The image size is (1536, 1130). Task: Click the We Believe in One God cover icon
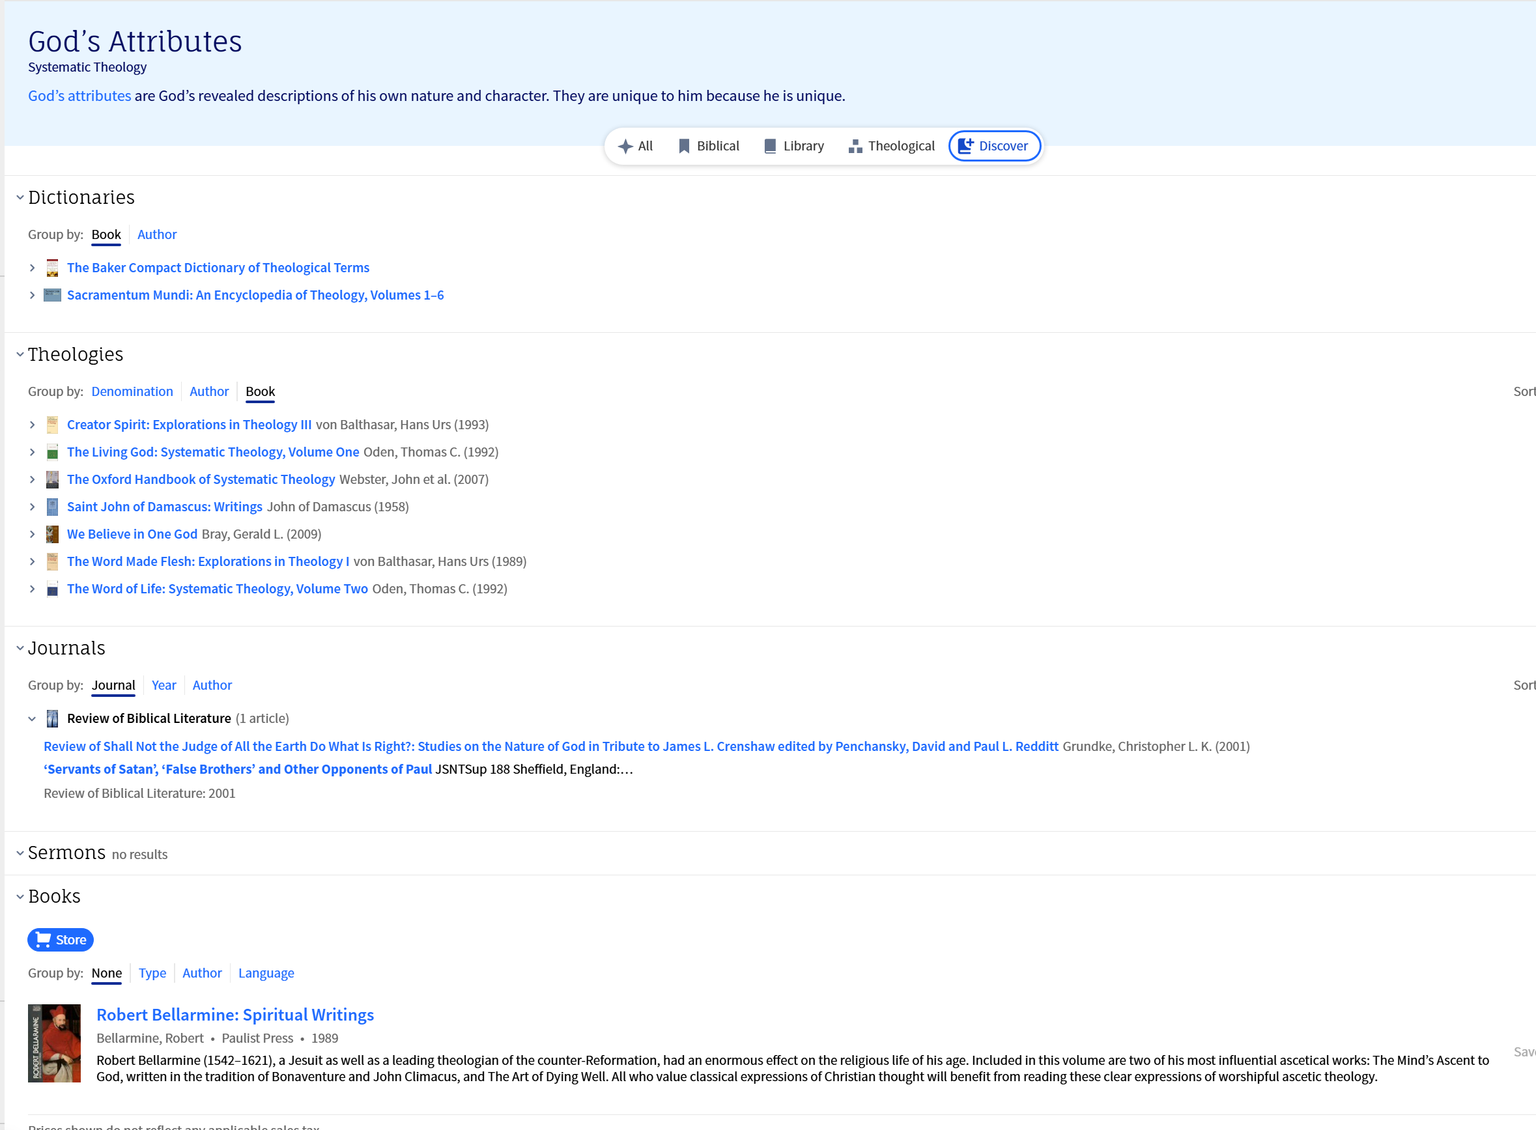(x=52, y=534)
